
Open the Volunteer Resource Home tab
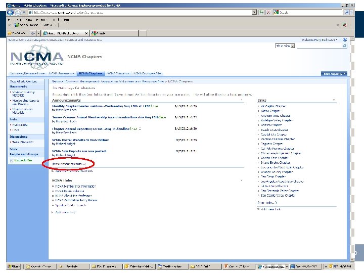27,73
